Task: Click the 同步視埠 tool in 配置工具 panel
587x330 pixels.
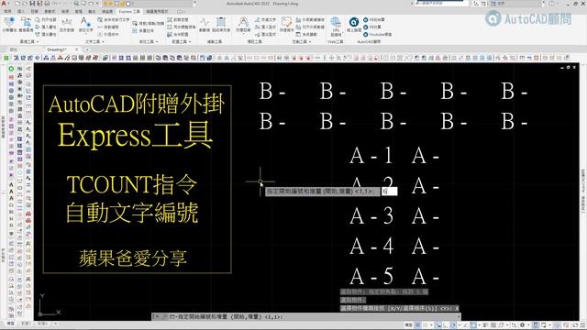Action: pyautogui.click(x=182, y=27)
